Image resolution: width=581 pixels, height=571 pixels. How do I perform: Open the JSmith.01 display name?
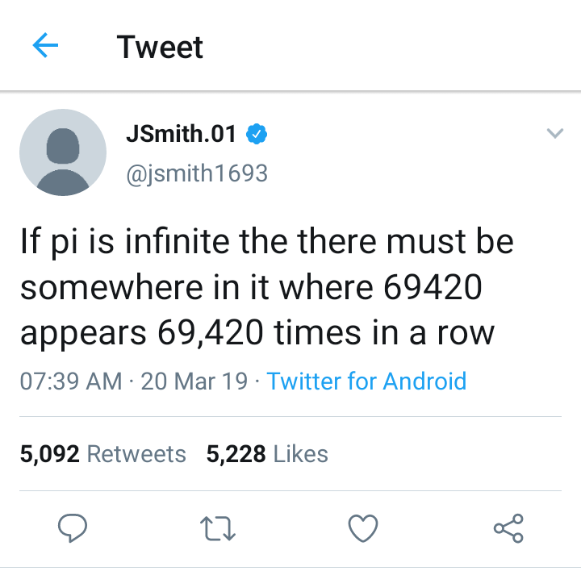pyautogui.click(x=181, y=134)
